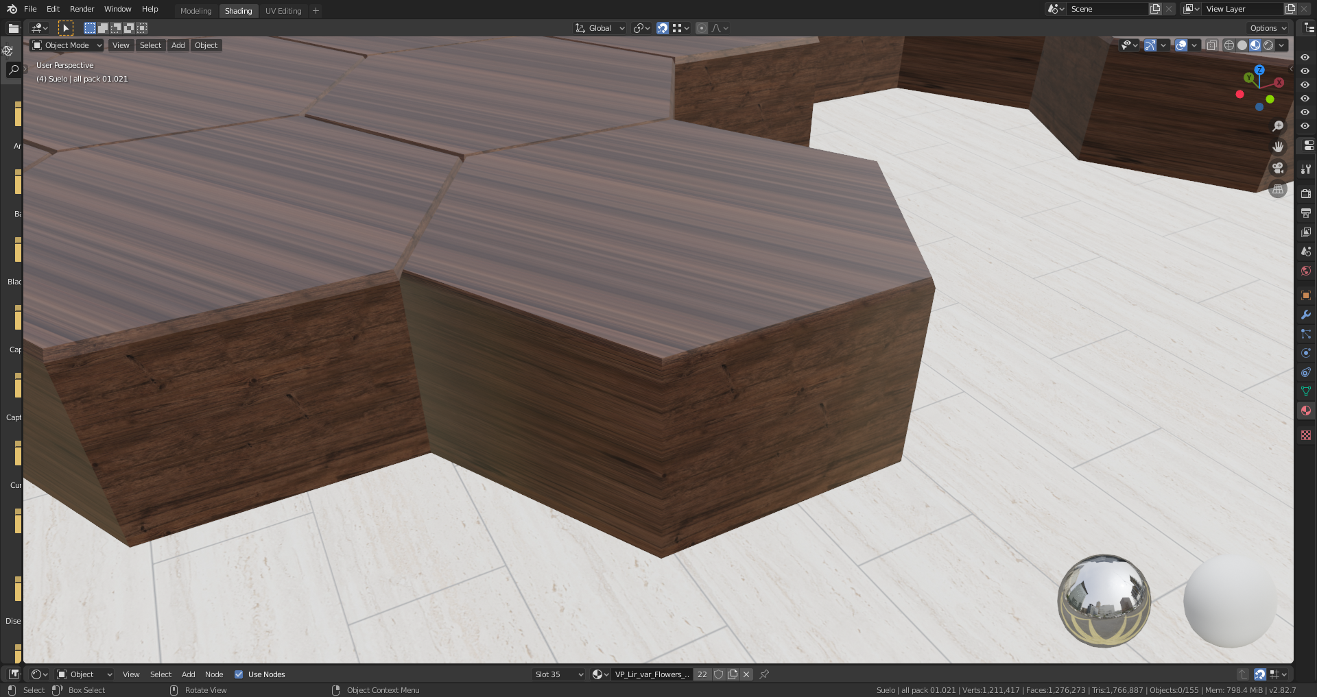Zoom the viewport with the magnifier gizmo
1317x697 pixels.
1278,126
